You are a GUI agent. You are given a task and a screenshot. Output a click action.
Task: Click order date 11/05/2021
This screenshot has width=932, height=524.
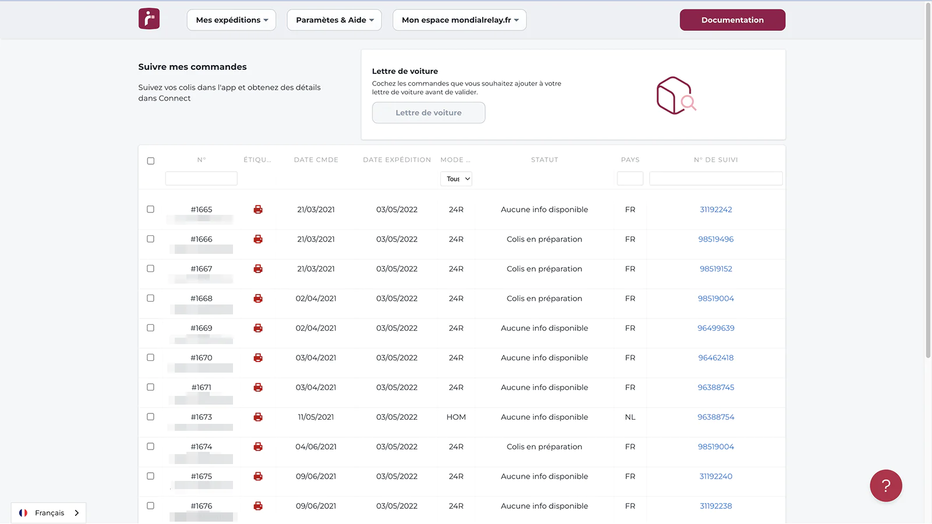pyautogui.click(x=316, y=417)
